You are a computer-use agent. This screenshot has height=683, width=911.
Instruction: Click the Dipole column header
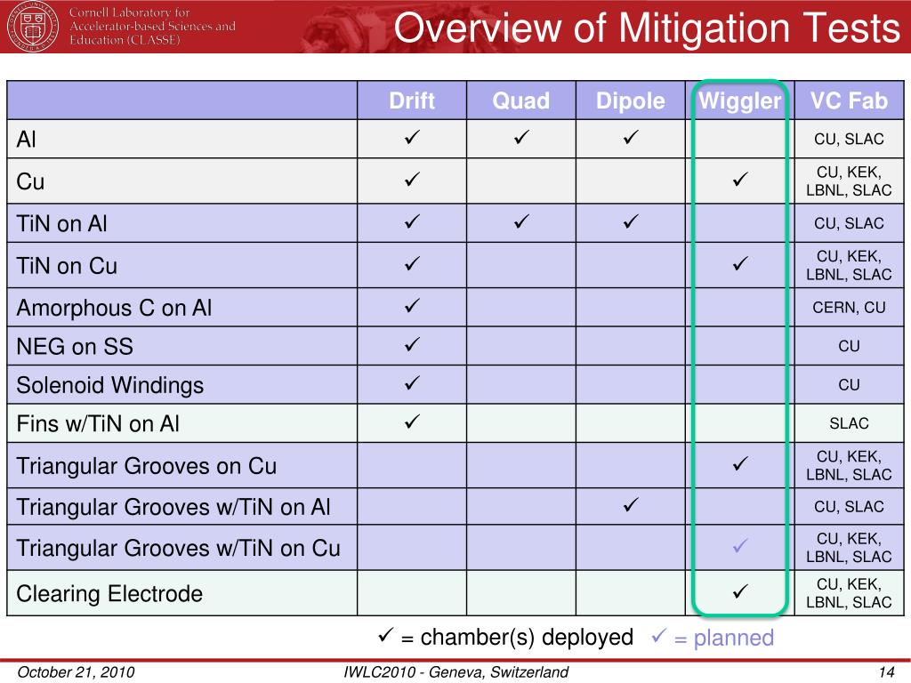click(x=631, y=101)
